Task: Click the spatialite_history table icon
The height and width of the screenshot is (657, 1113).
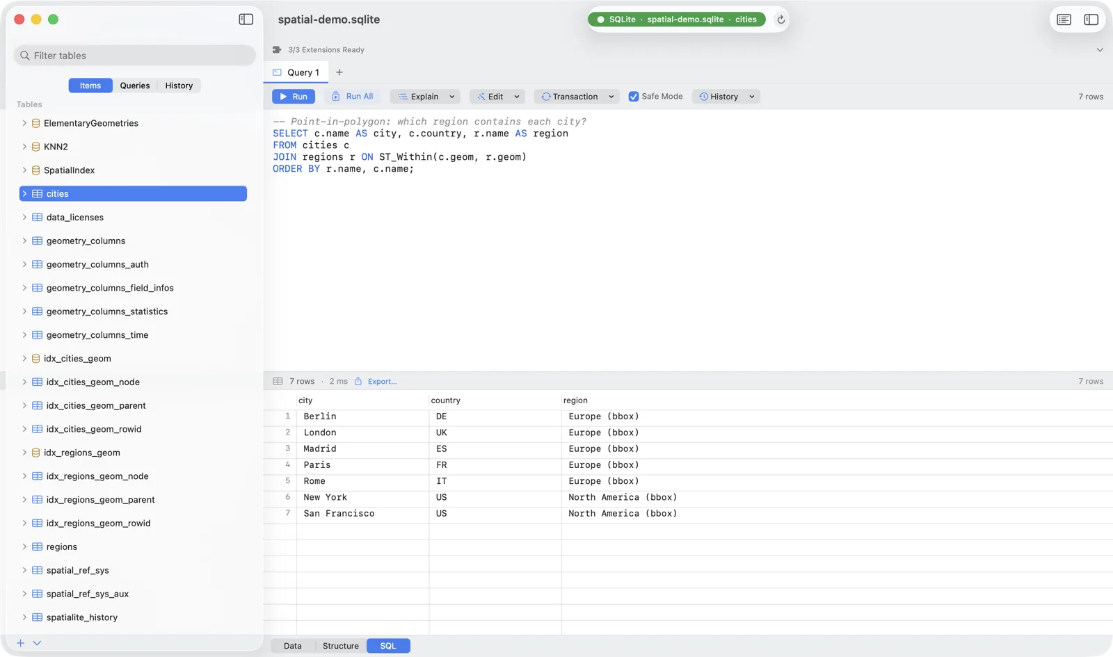Action: (x=38, y=617)
